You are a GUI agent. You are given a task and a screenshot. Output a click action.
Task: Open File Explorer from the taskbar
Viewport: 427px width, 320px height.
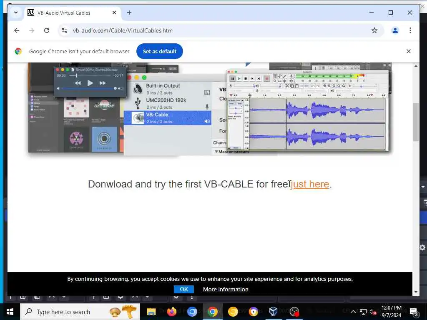pos(151,312)
